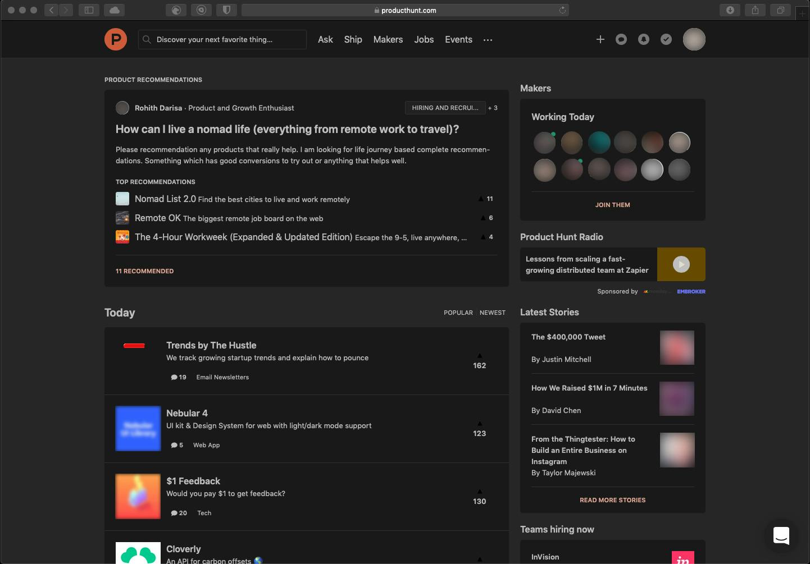Image resolution: width=810 pixels, height=564 pixels.
Task: Open Lessons from scaling Zapier episode
Action: (x=587, y=264)
